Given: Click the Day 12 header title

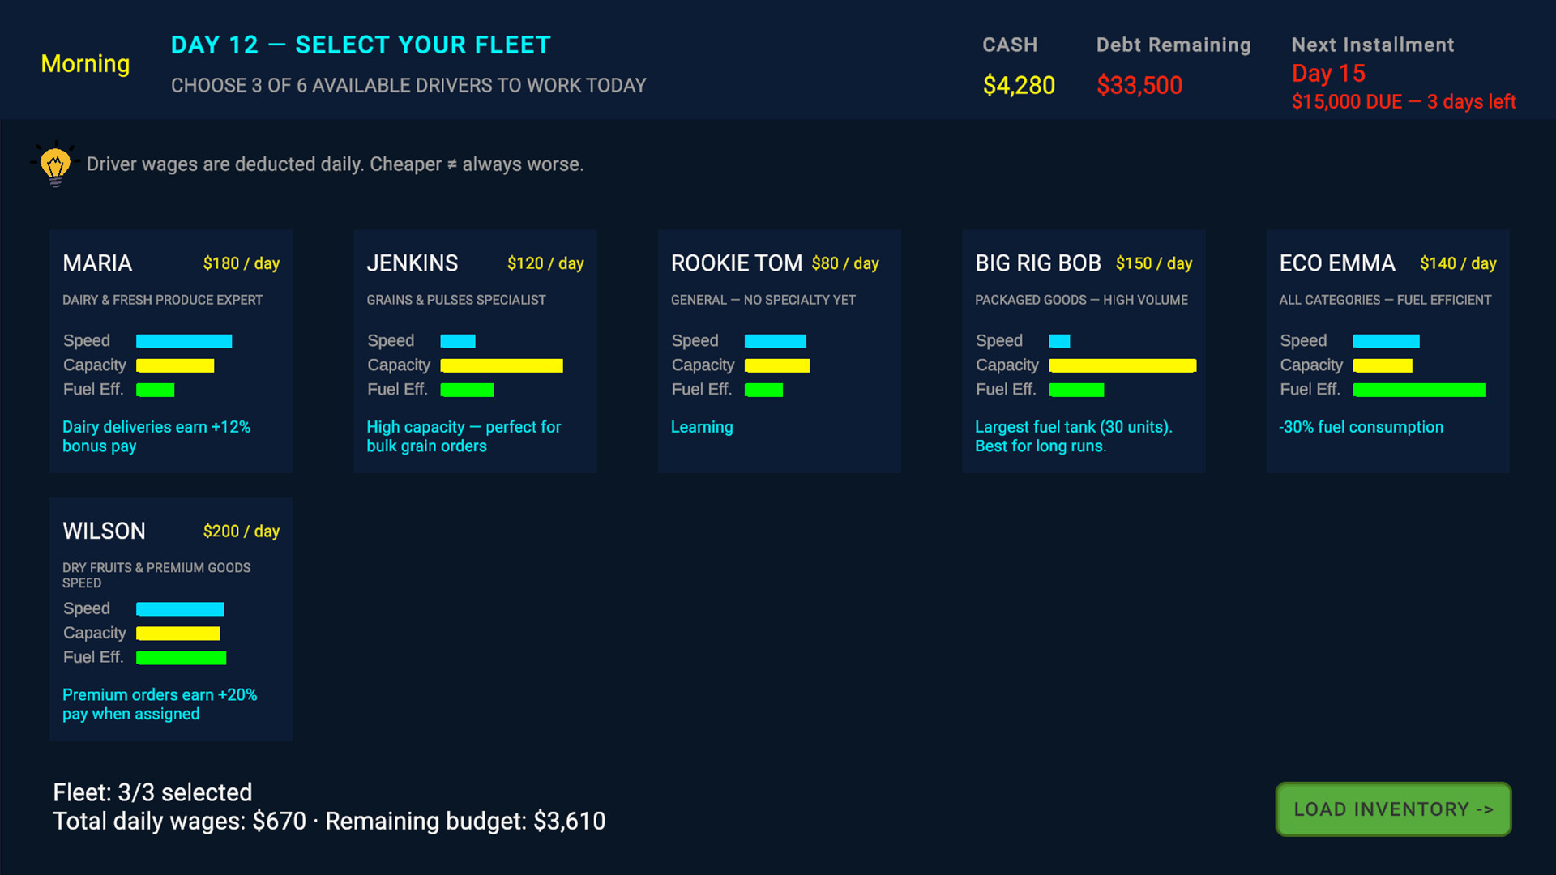Looking at the screenshot, I should [361, 45].
